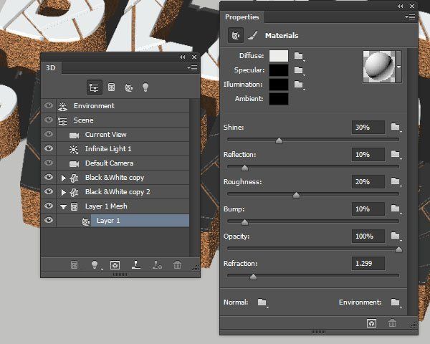The width and height of the screenshot is (430, 344).
Task: Hide Layer 1 Mesh
Action: click(x=49, y=206)
